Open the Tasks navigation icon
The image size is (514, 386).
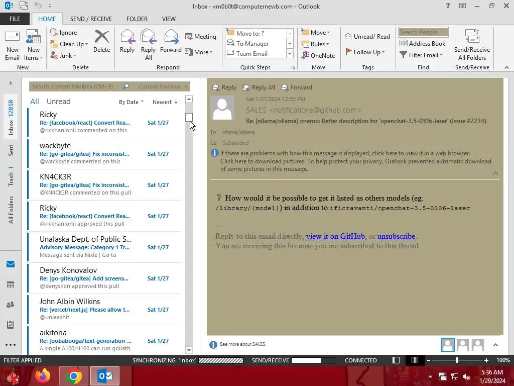pyautogui.click(x=11, y=325)
